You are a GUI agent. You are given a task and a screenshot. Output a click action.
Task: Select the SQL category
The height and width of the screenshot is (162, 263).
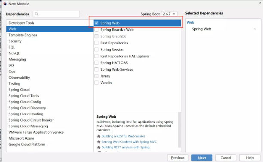click(50, 47)
